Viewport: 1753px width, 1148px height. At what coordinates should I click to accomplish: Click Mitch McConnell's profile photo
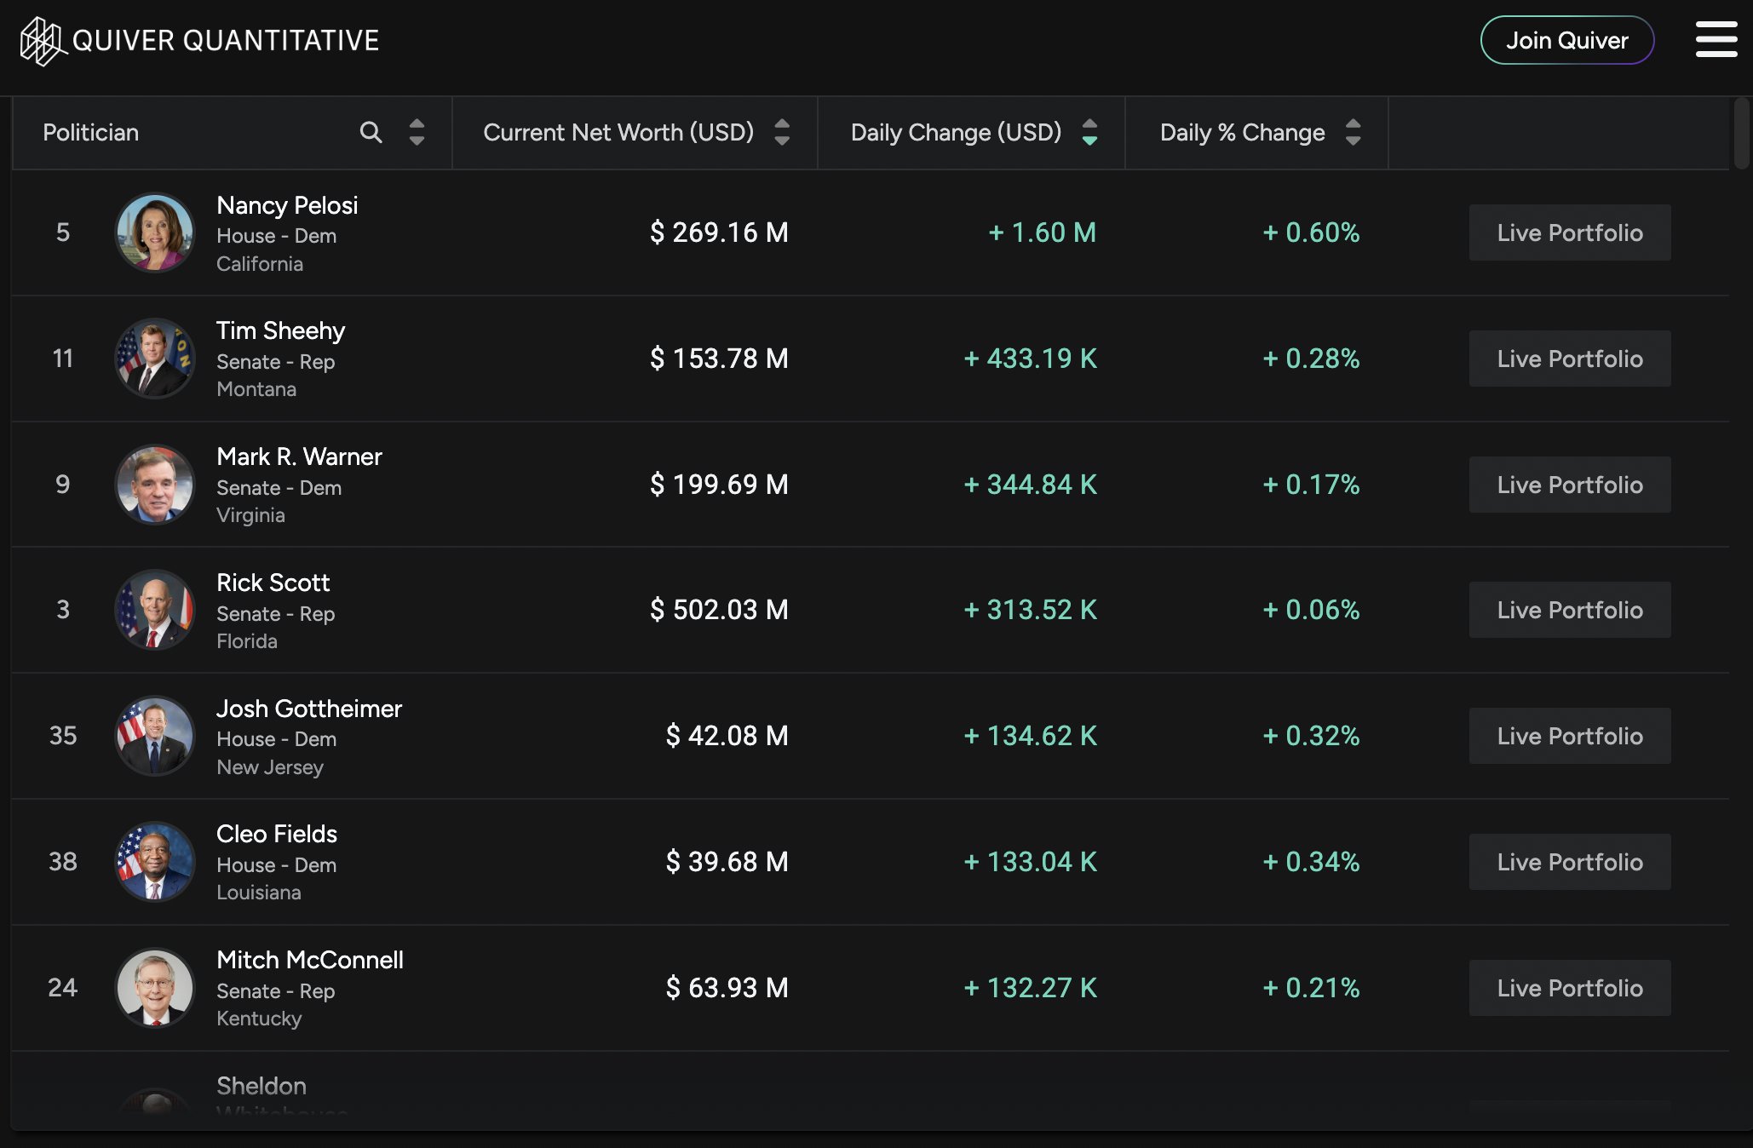coord(155,988)
